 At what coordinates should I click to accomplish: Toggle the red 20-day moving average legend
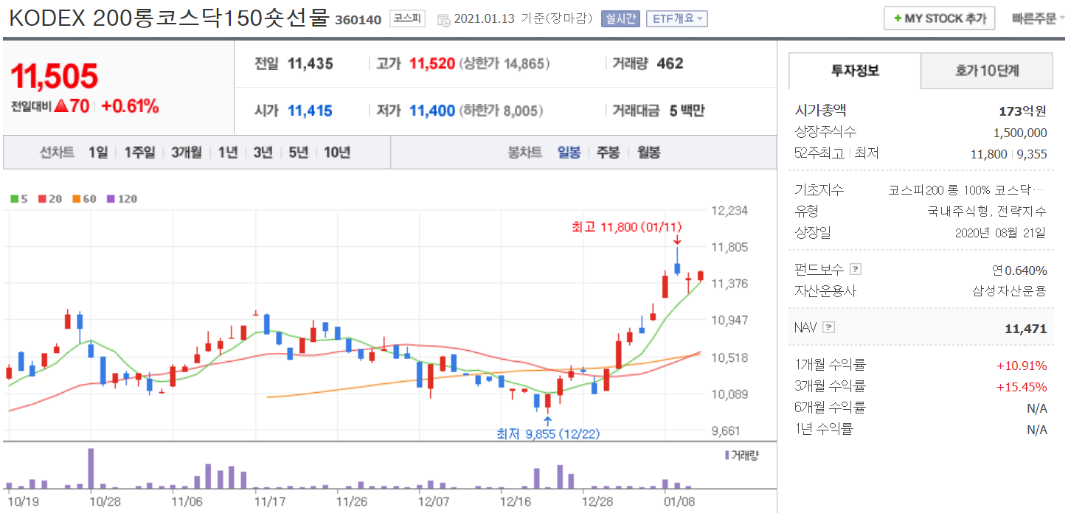50,199
